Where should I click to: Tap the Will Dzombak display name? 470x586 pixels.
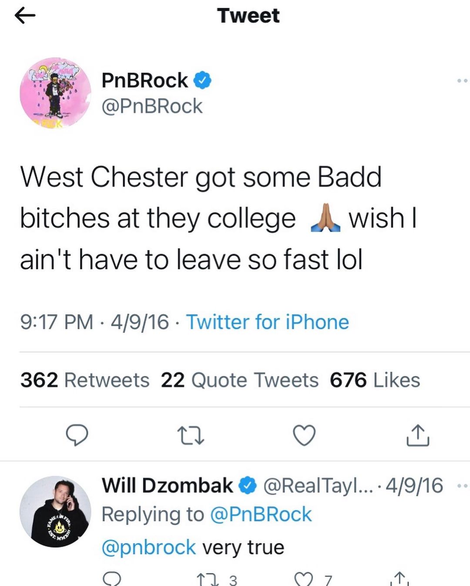(168, 486)
